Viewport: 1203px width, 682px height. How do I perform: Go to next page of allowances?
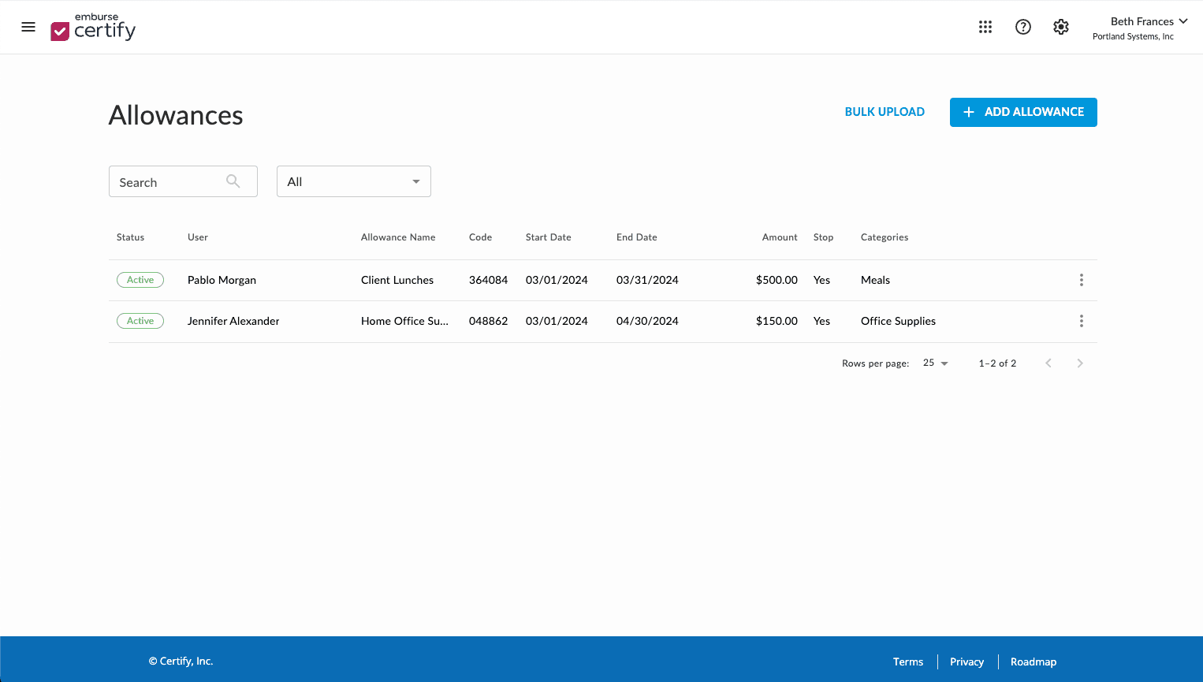point(1080,363)
